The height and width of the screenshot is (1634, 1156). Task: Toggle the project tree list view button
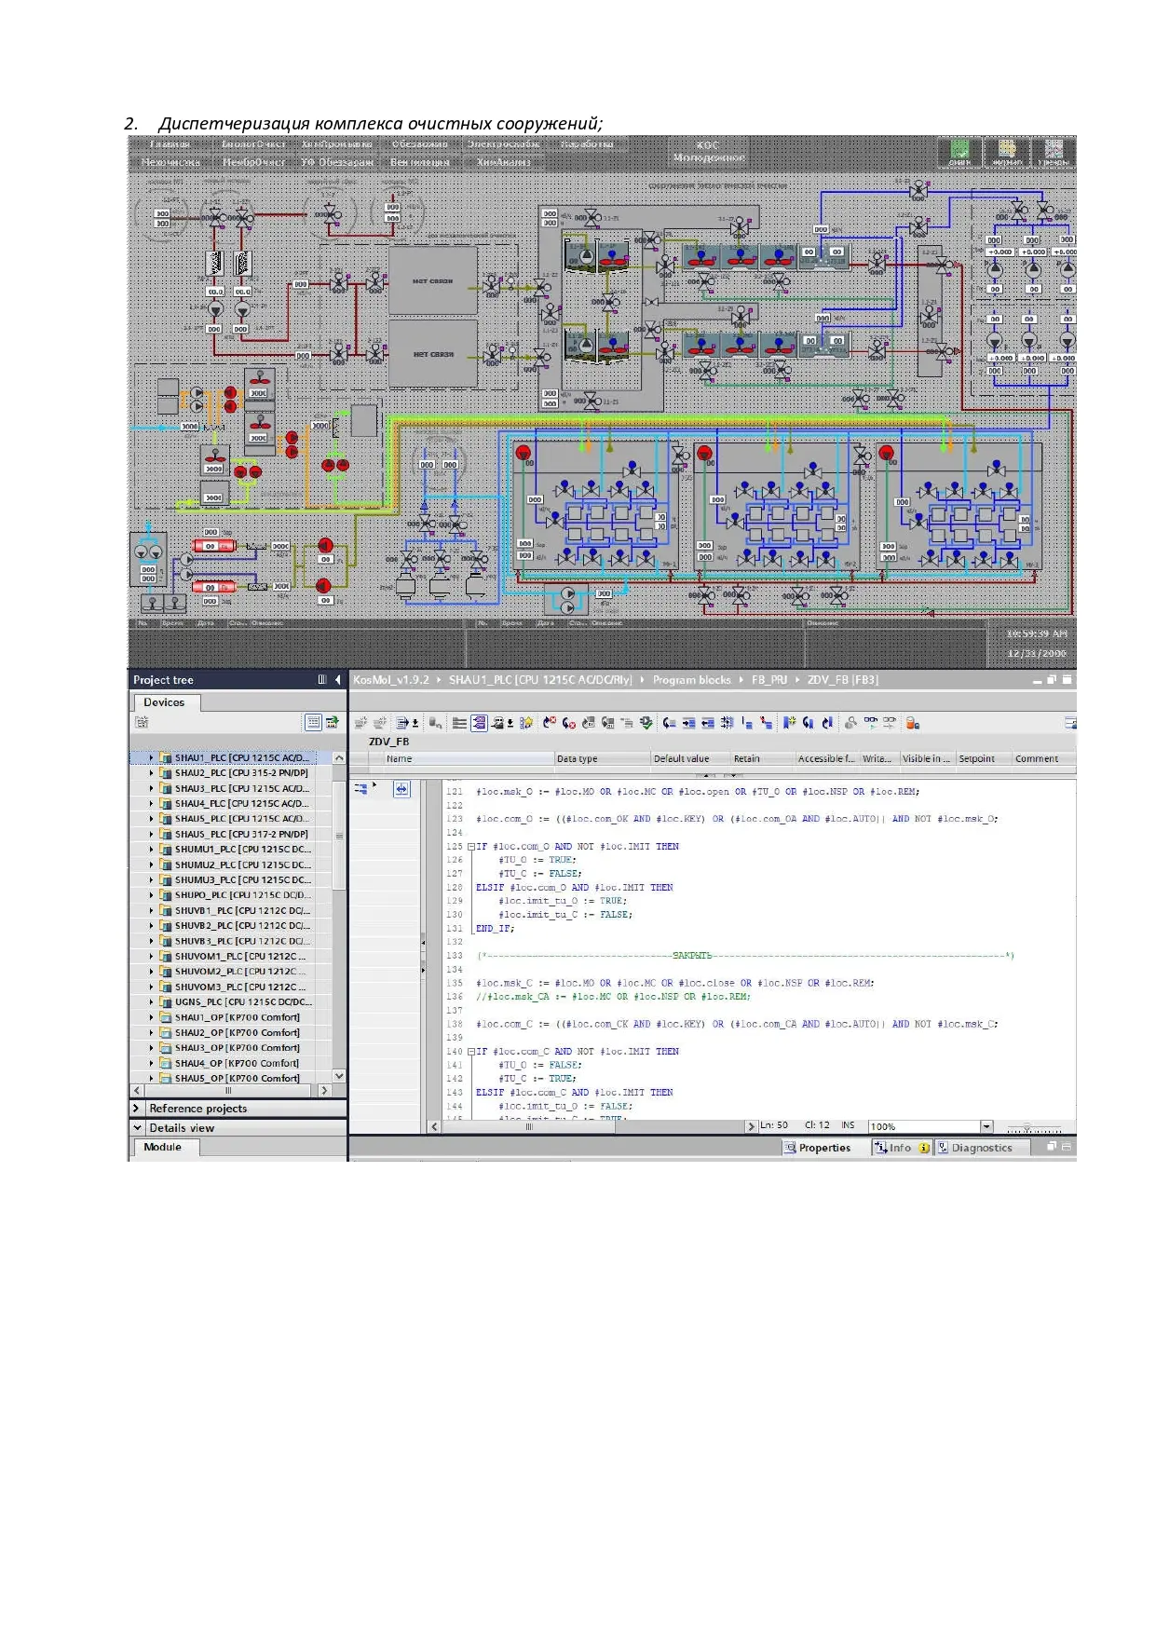(313, 723)
